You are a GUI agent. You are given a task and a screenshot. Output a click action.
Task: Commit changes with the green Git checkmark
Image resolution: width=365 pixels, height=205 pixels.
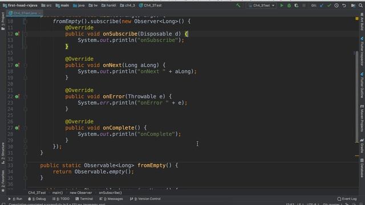[329, 5]
